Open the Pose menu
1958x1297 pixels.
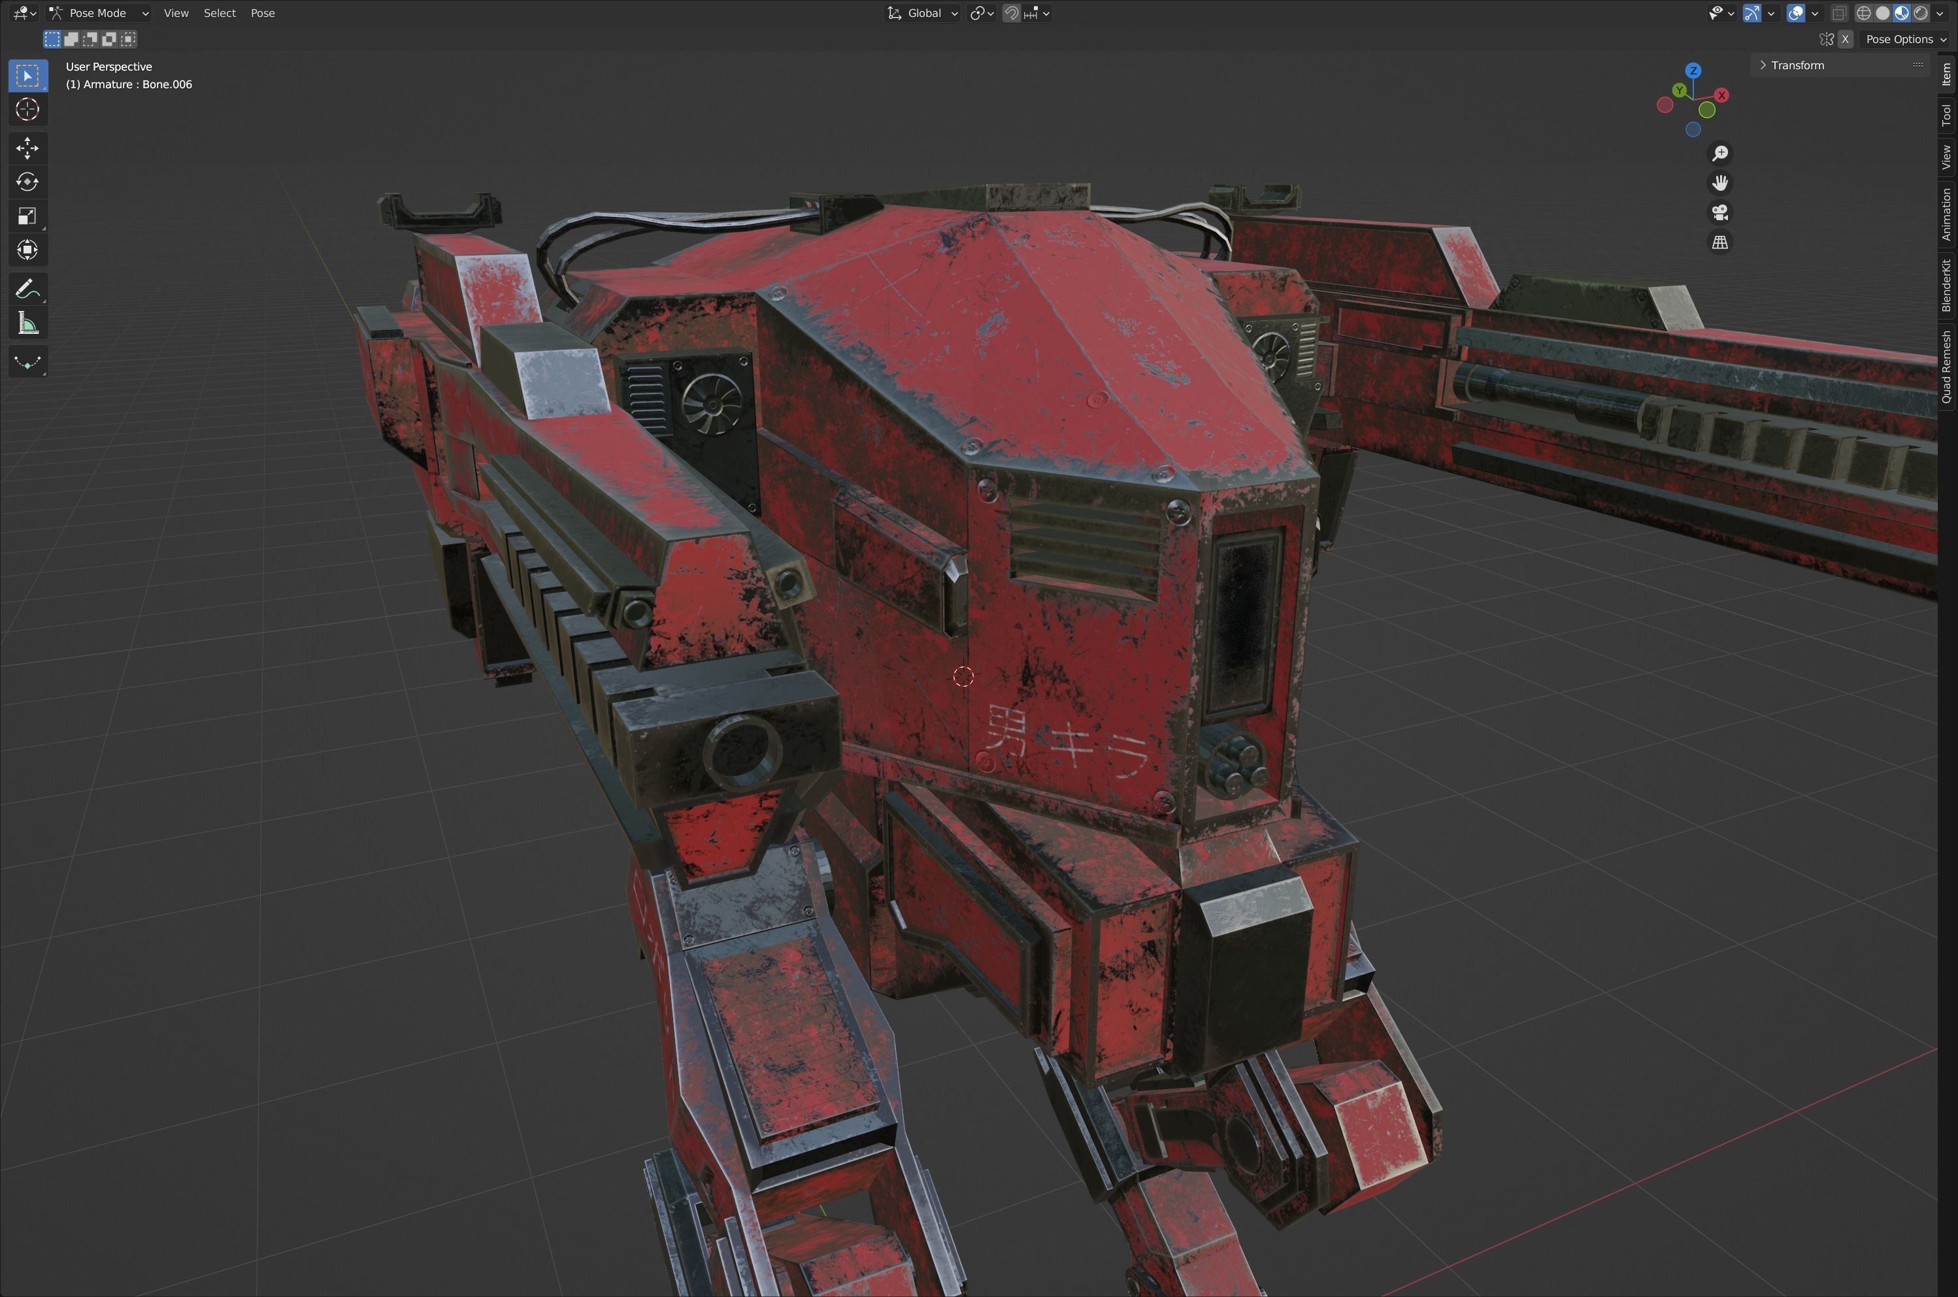[263, 13]
